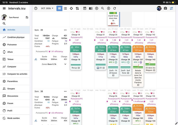
Task: Refresh the calendar
Action: point(115,8)
